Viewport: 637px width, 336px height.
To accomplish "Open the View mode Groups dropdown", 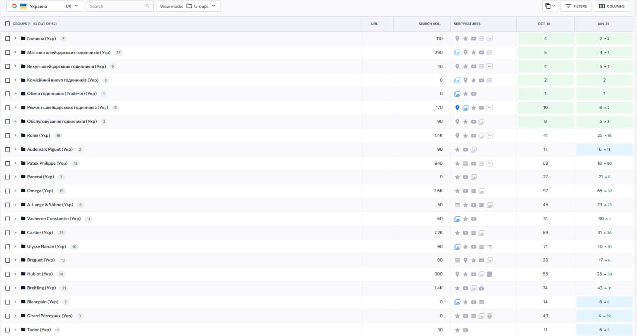I will point(189,6).
